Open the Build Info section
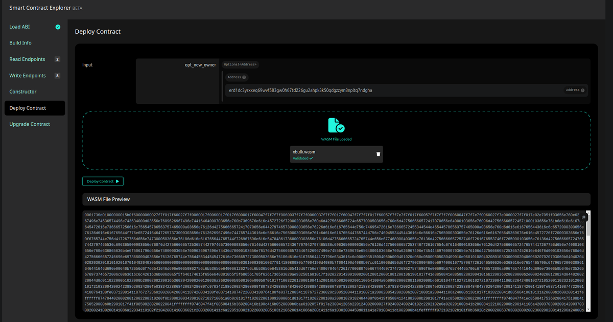This screenshot has height=322, width=613. click(x=35, y=43)
